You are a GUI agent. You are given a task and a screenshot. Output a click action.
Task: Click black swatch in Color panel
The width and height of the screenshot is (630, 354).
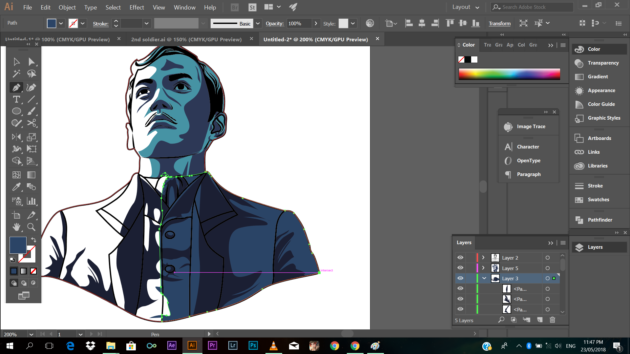point(468,60)
